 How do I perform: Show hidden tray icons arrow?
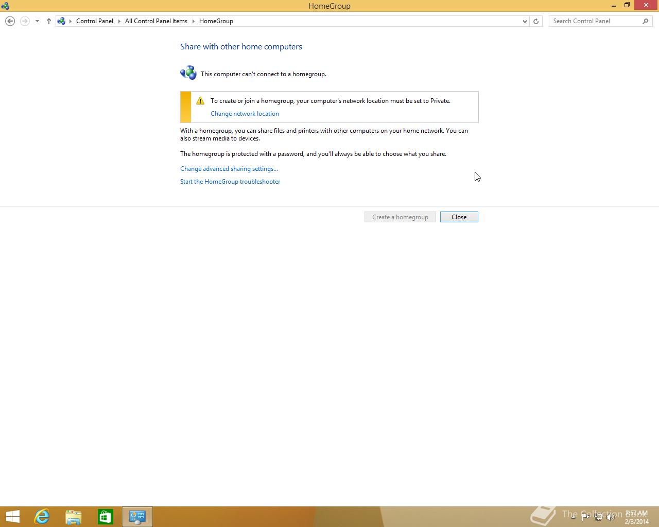coord(573,517)
